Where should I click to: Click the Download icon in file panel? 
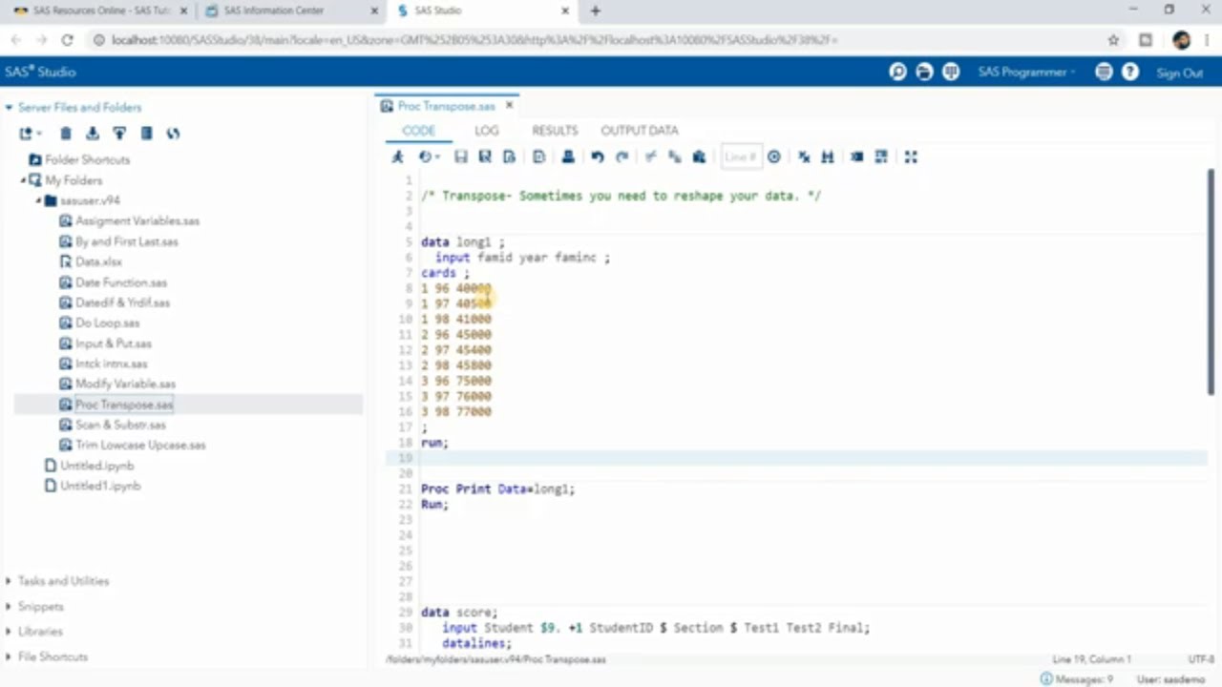pyautogui.click(x=93, y=134)
